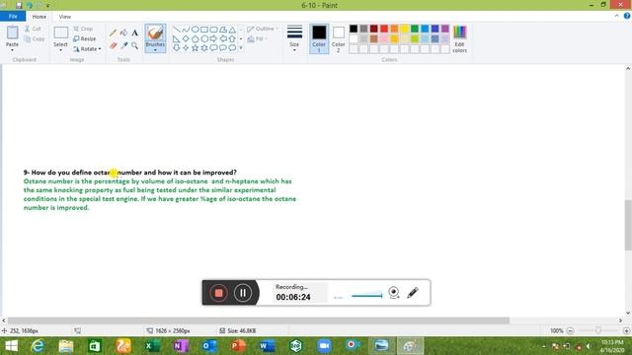Open the File menu
This screenshot has height=355, width=632.
[13, 17]
